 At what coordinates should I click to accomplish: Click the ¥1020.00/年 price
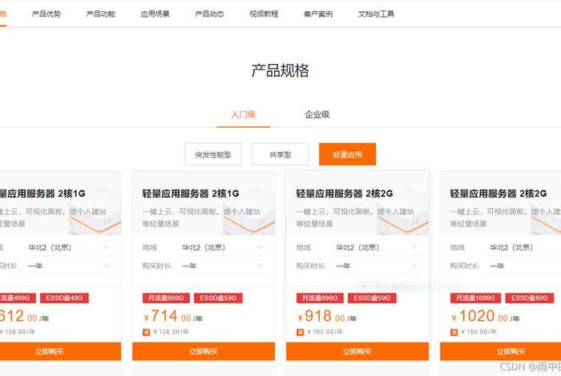point(485,316)
